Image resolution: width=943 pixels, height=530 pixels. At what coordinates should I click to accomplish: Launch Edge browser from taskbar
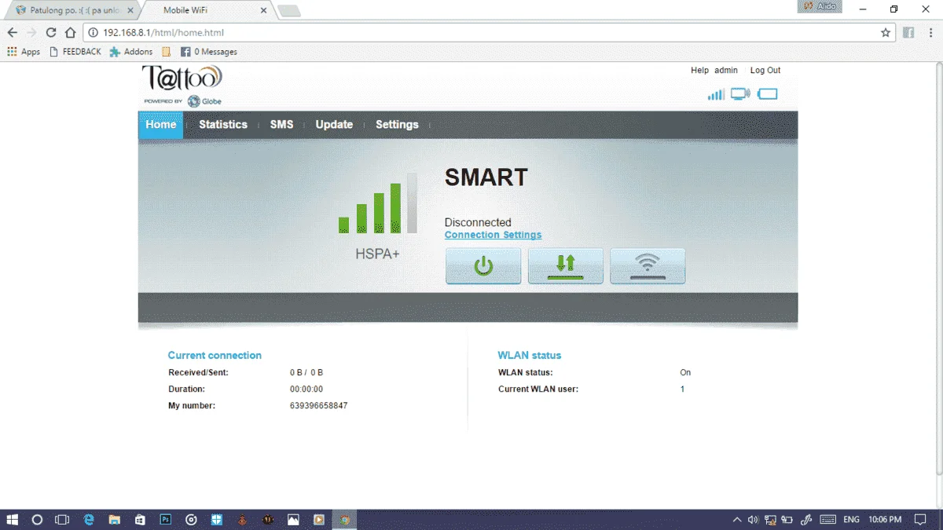[x=89, y=520]
